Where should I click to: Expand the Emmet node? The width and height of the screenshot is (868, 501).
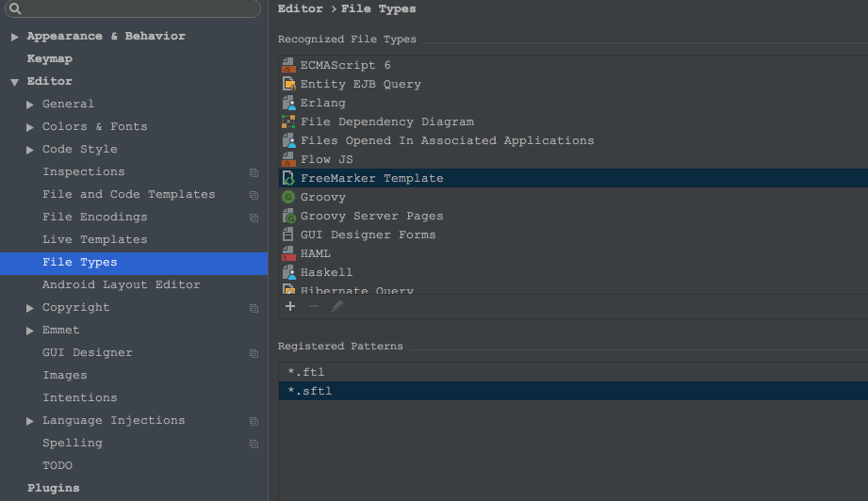(30, 331)
